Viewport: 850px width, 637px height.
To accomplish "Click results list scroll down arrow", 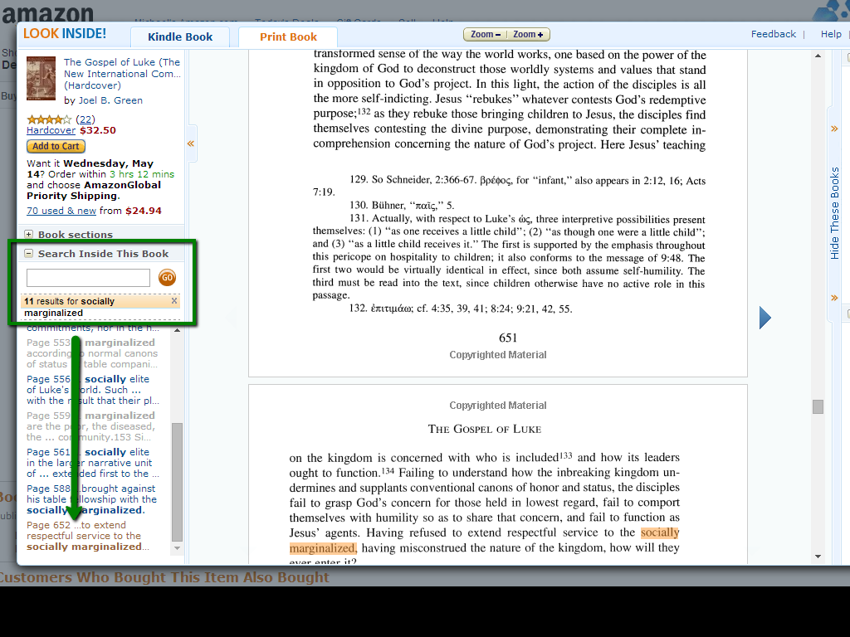I will tap(178, 548).
